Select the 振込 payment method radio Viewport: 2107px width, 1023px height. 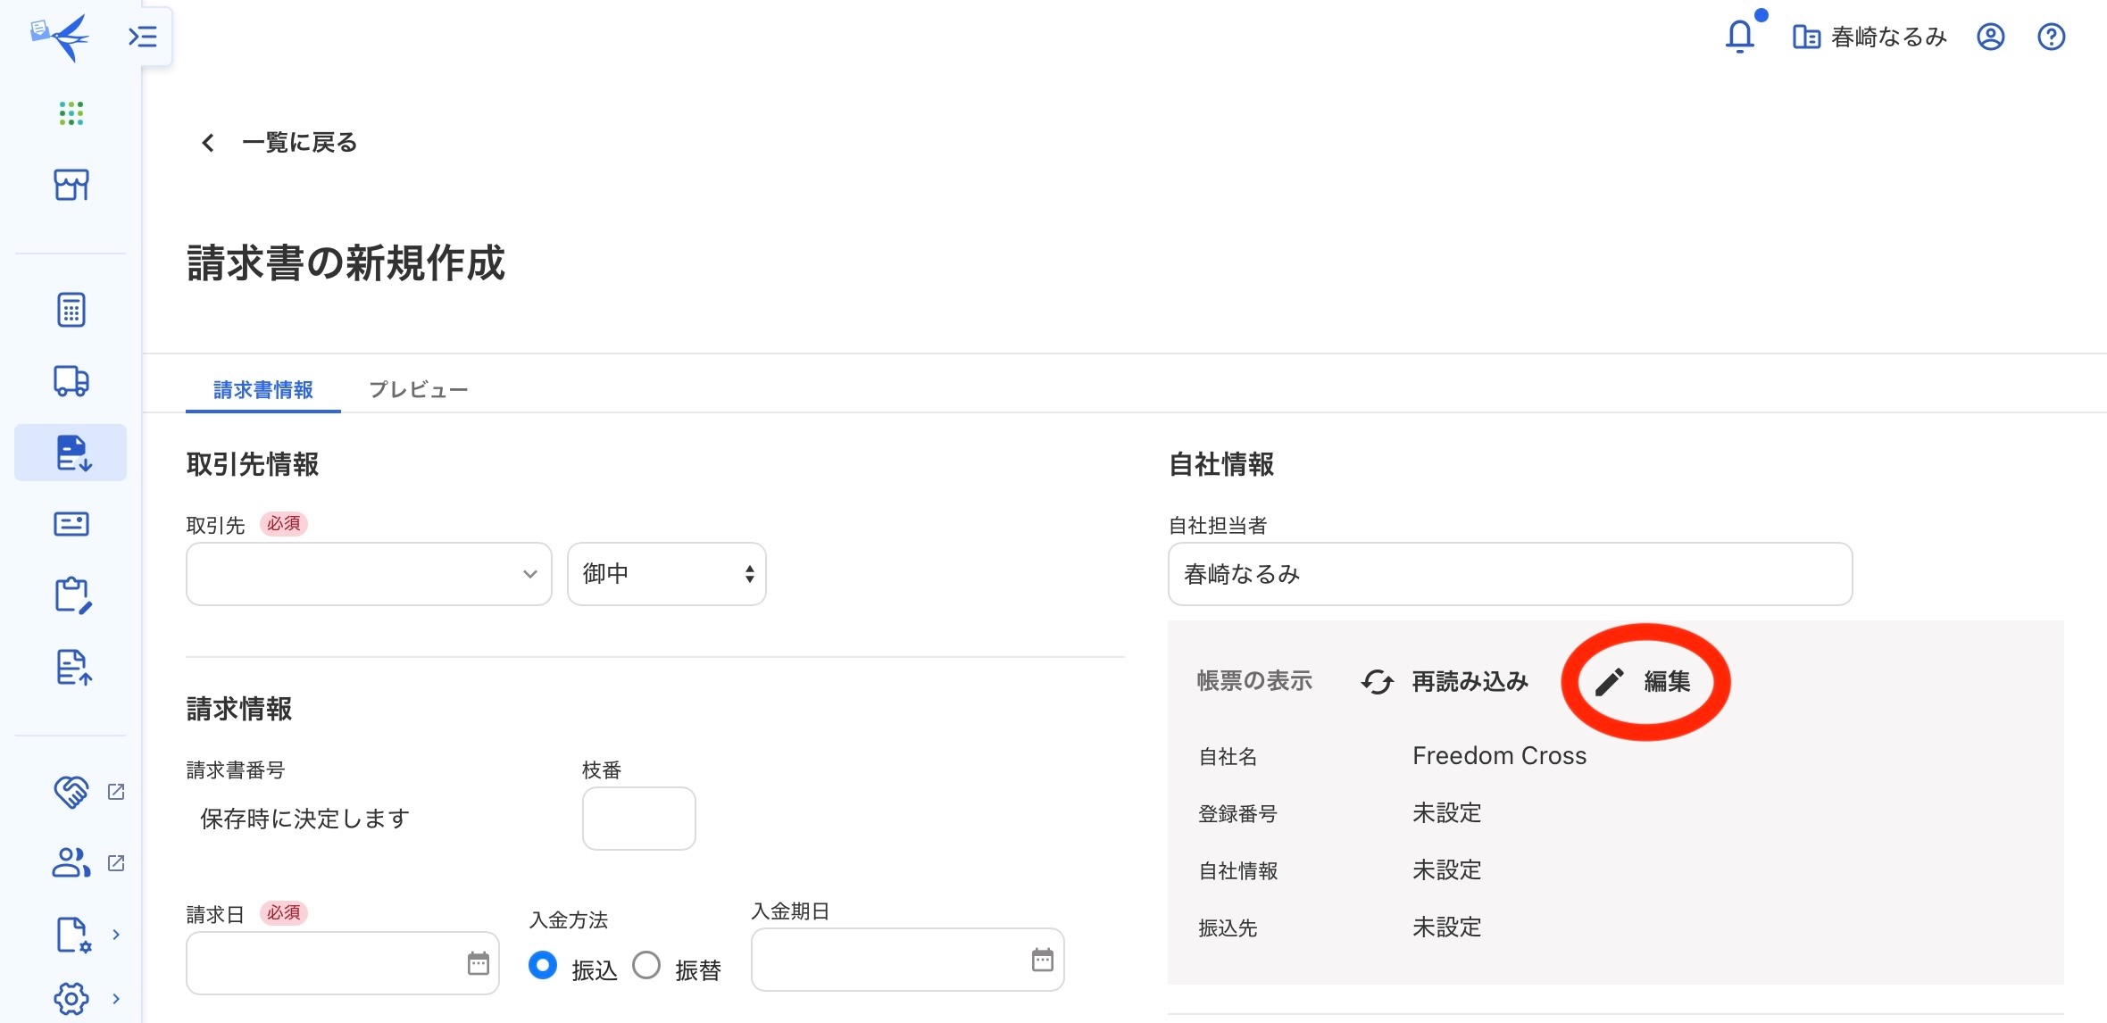pos(543,965)
